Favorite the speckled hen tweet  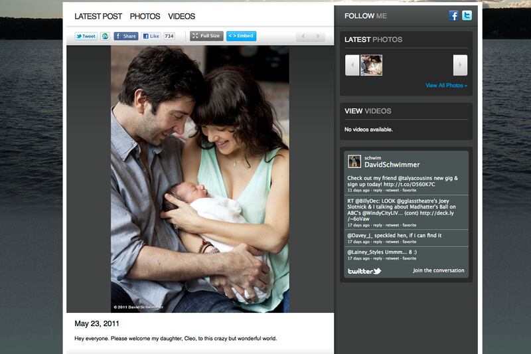pyautogui.click(x=410, y=242)
